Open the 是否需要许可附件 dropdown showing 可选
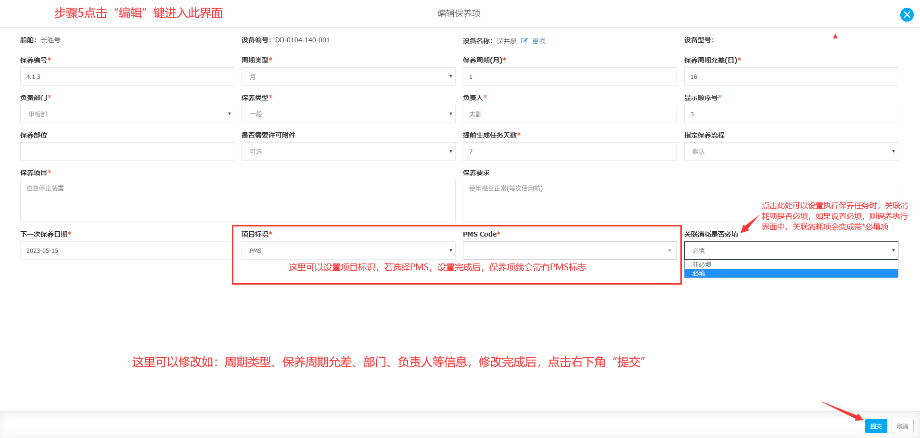 (348, 151)
